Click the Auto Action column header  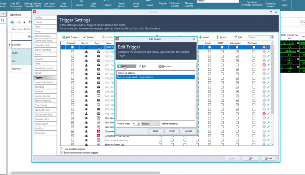point(235,43)
